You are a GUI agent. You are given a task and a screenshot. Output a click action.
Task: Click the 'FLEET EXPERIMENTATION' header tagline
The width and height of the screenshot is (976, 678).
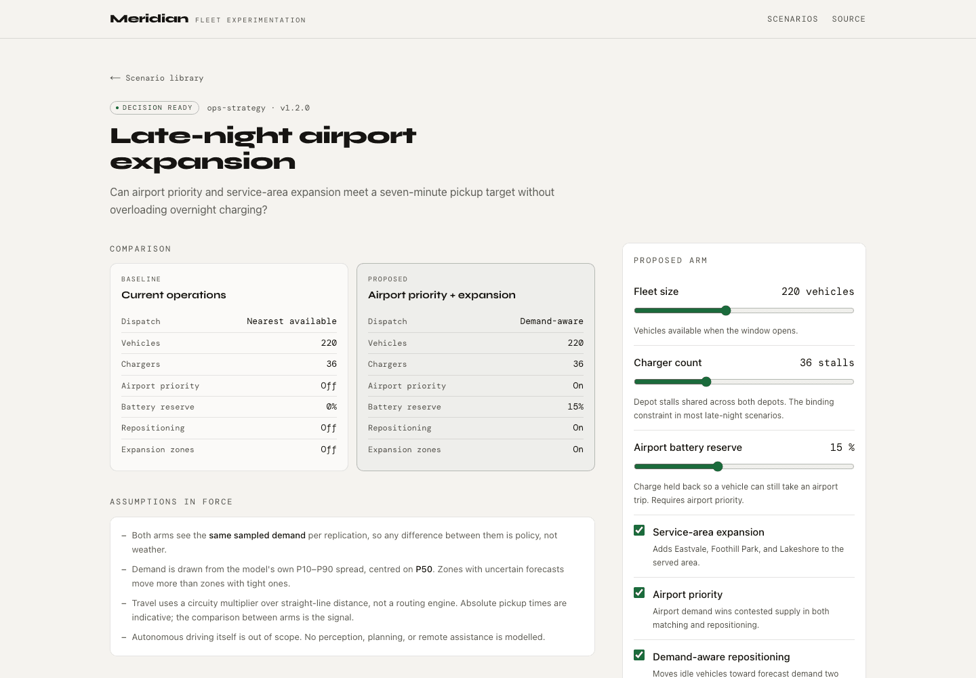point(250,20)
